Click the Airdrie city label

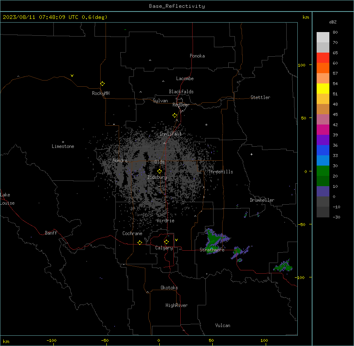click(x=166, y=221)
